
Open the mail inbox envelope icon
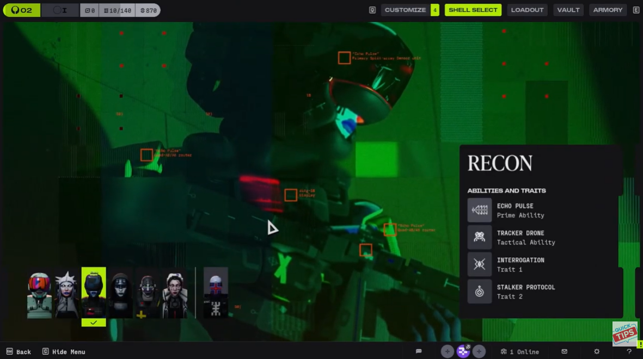564,351
